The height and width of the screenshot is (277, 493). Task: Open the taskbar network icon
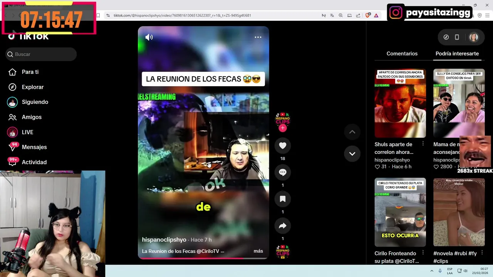click(459, 271)
